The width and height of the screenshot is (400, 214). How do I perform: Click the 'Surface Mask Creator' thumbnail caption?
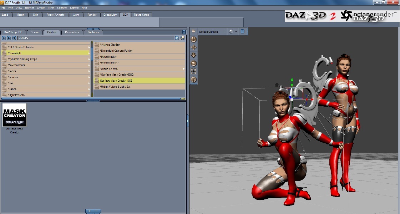pos(15,131)
